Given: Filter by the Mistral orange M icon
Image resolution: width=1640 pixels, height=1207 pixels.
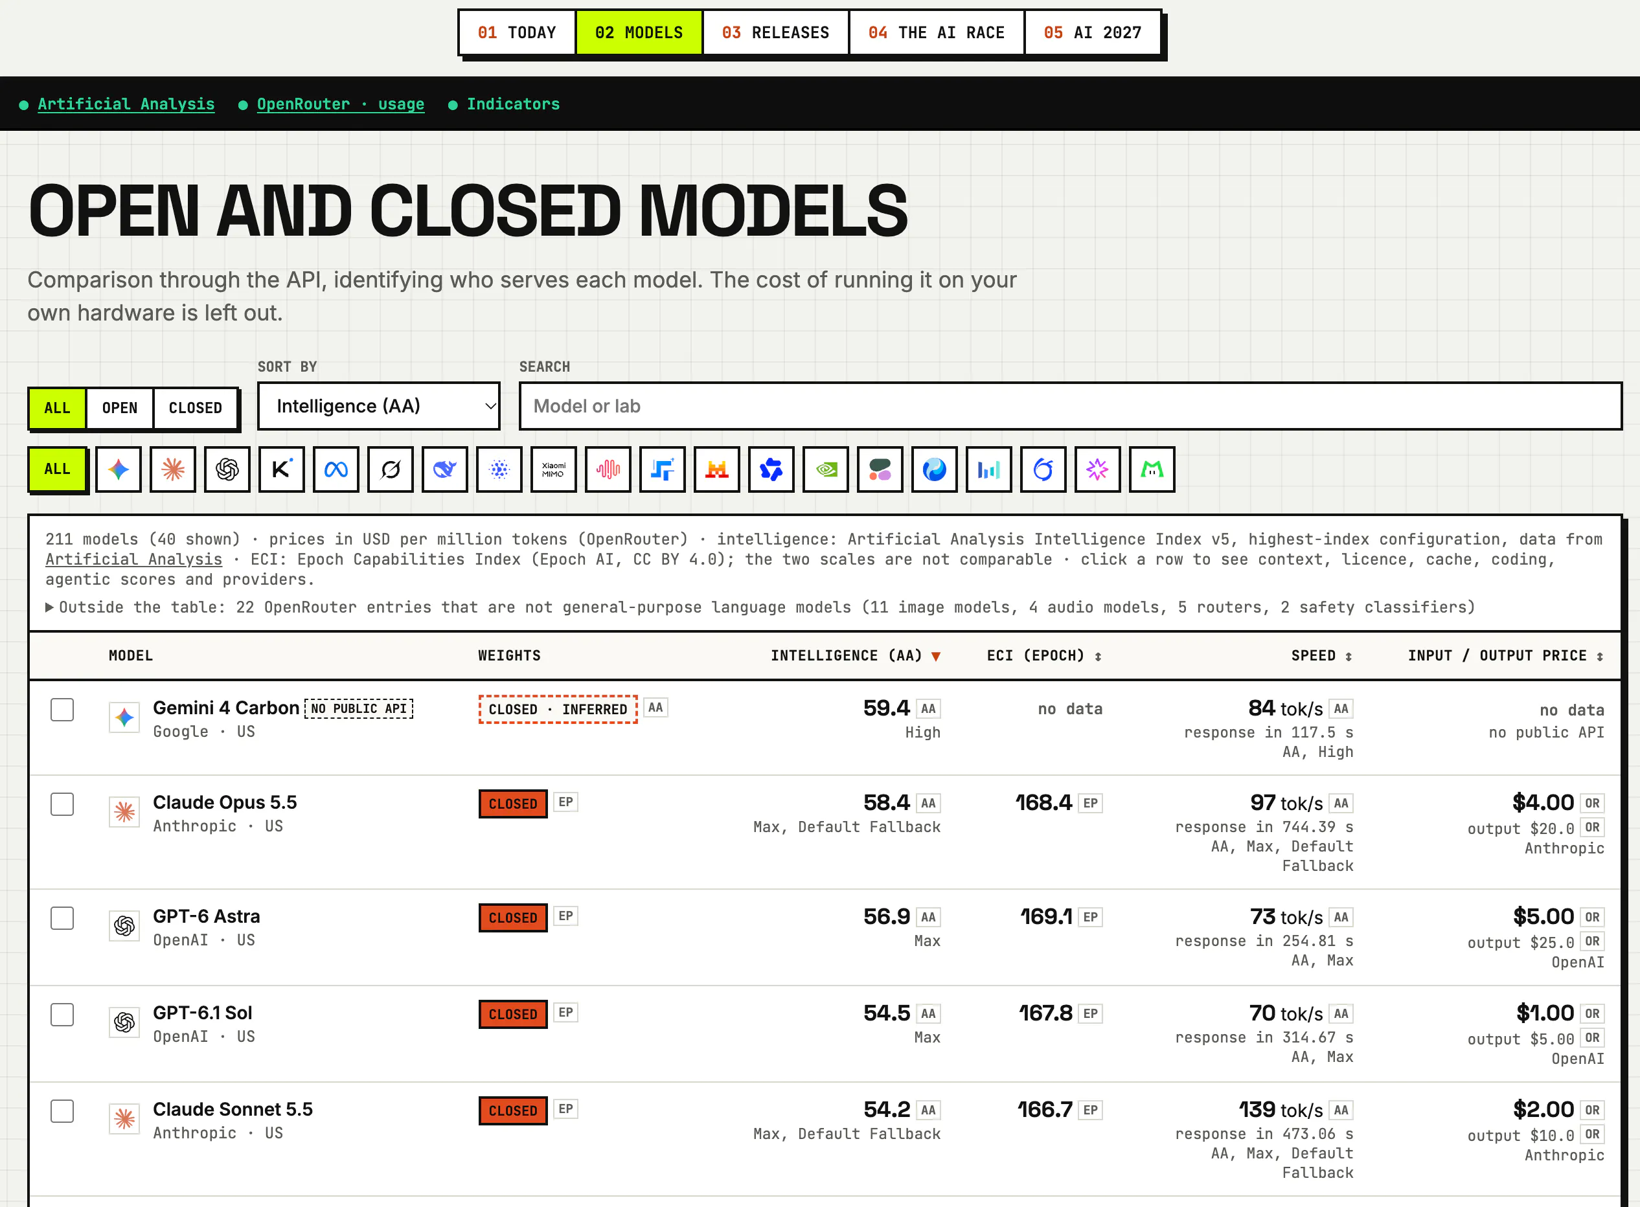Looking at the screenshot, I should point(717,469).
